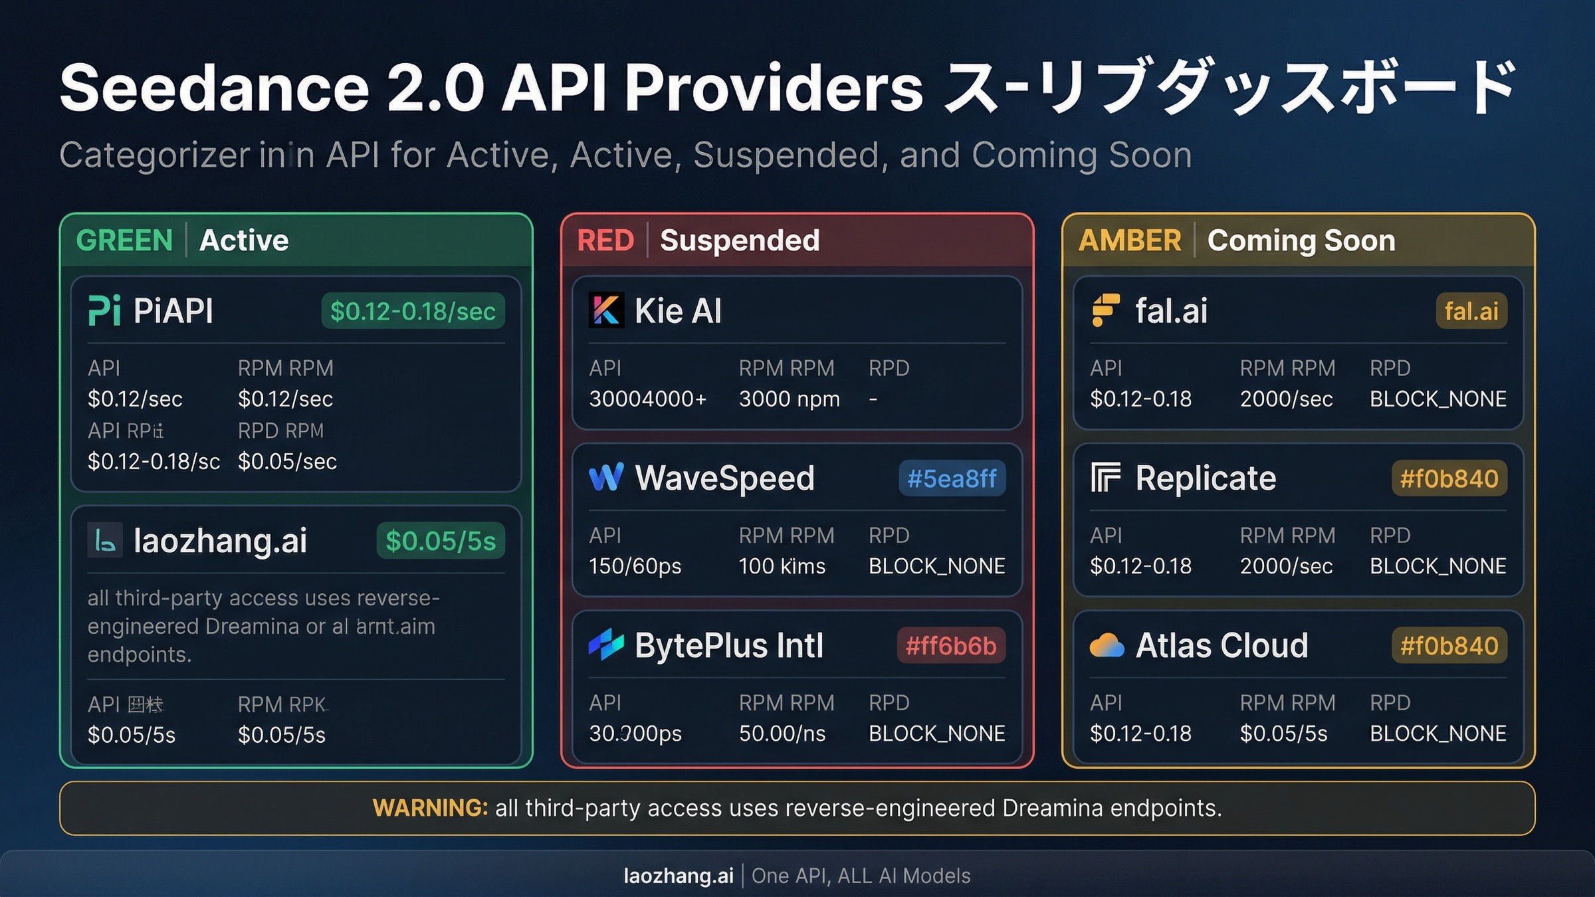This screenshot has height=897, width=1595.
Task: Select the fal.ai amber badge
Action: (x=1469, y=310)
